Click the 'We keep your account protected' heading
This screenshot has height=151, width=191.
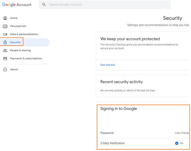(x=130, y=39)
